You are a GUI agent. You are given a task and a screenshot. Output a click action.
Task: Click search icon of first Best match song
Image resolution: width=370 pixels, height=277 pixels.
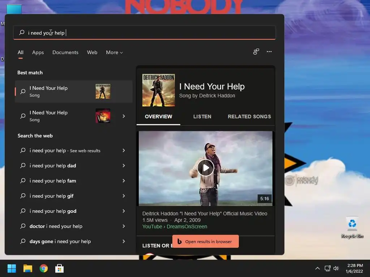click(x=23, y=91)
